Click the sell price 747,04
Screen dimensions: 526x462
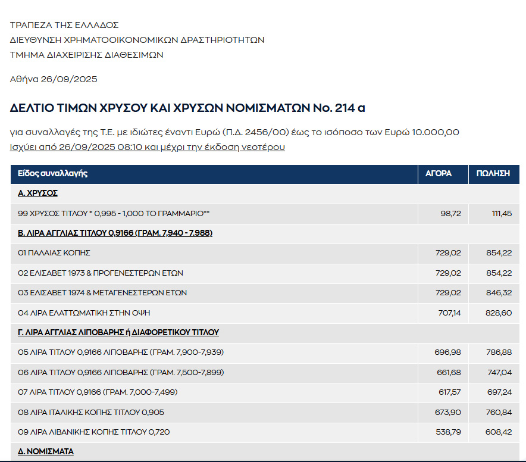tap(500, 372)
